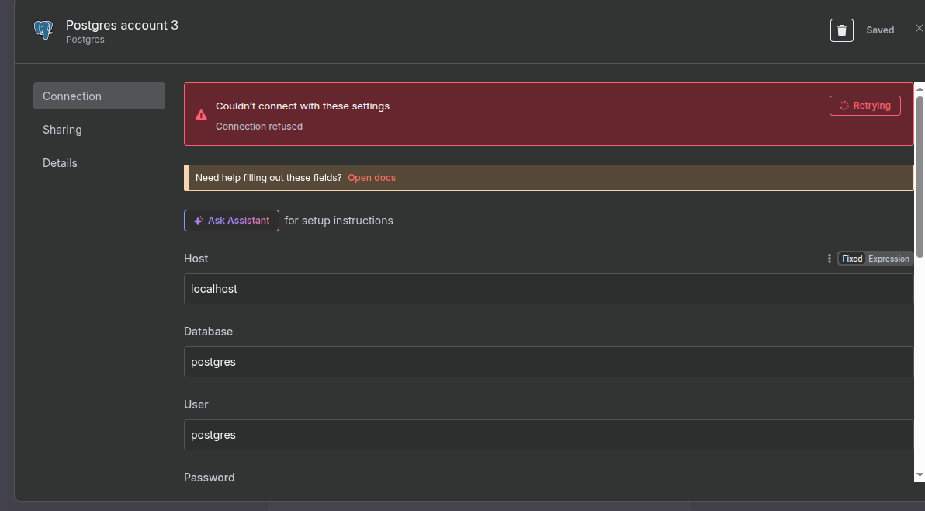The image size is (925, 511).
Task: Click the User field label
Action: (x=196, y=405)
